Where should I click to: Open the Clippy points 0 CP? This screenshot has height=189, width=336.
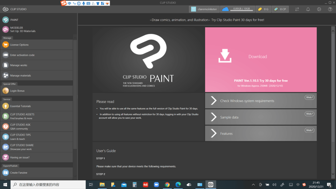click(280, 9)
